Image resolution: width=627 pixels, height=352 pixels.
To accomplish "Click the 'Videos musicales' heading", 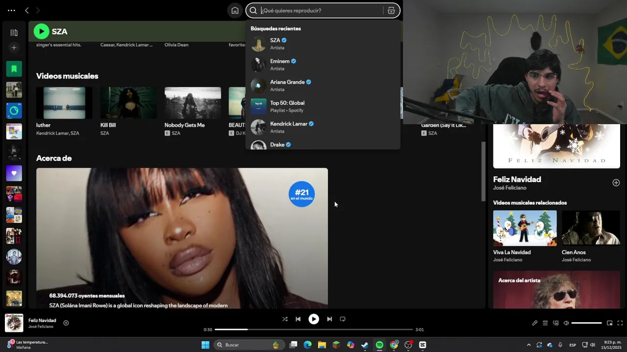I will (67, 76).
